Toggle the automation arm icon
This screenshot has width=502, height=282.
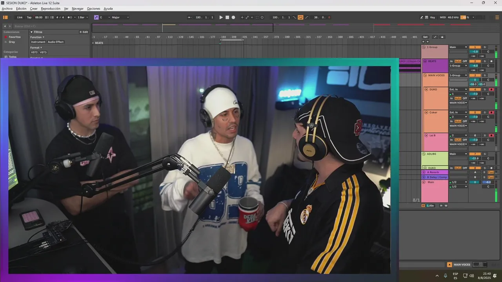click(x=247, y=17)
